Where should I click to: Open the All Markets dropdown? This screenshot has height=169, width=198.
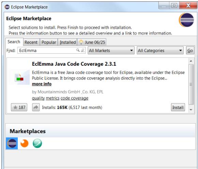tap(111, 50)
